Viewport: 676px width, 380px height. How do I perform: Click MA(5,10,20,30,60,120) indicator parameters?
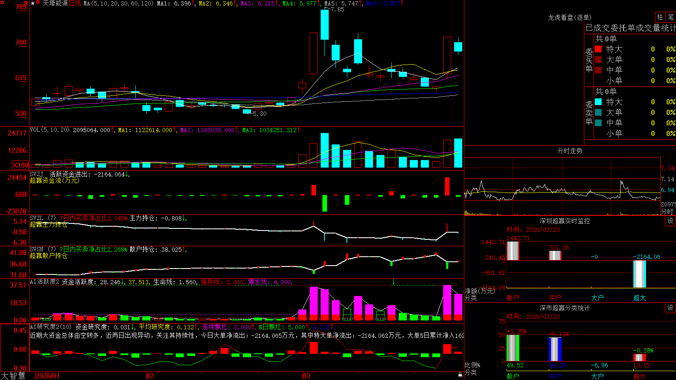(118, 3)
